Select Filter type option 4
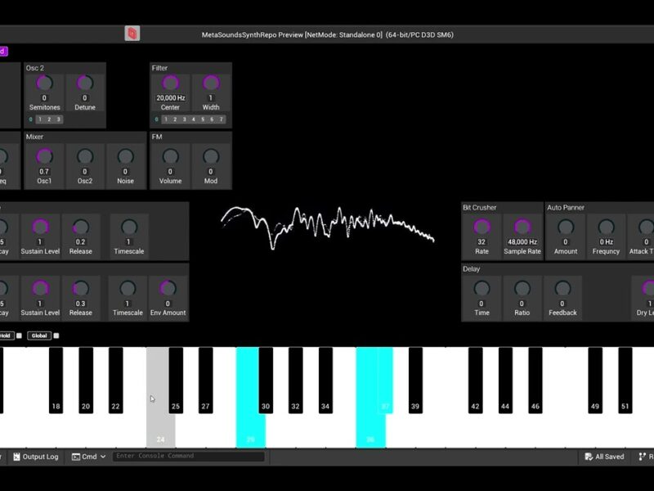The width and height of the screenshot is (654, 491). (x=194, y=119)
